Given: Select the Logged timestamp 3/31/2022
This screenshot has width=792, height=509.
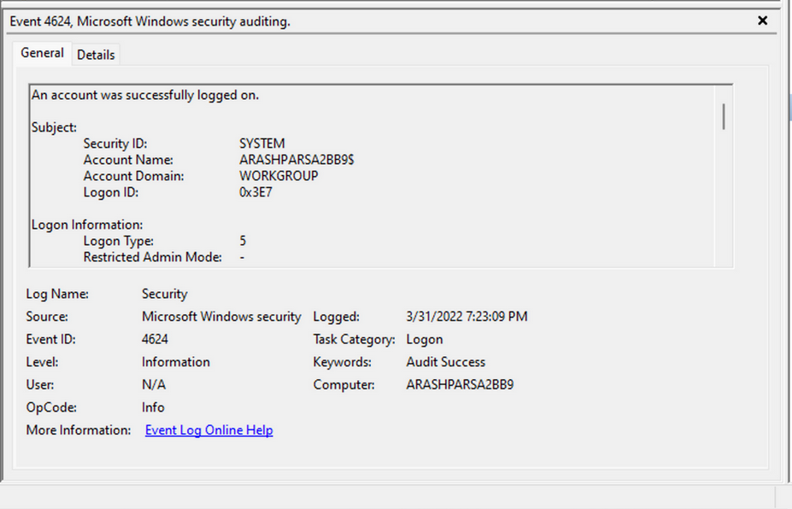Looking at the screenshot, I should click(x=466, y=316).
